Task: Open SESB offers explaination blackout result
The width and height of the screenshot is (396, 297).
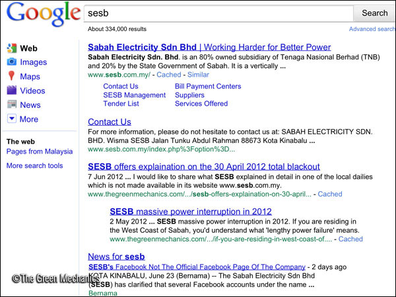Action: [204, 167]
